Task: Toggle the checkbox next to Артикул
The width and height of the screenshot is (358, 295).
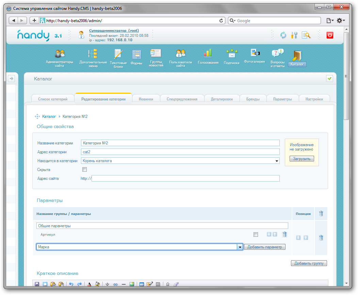Action: coord(256,234)
